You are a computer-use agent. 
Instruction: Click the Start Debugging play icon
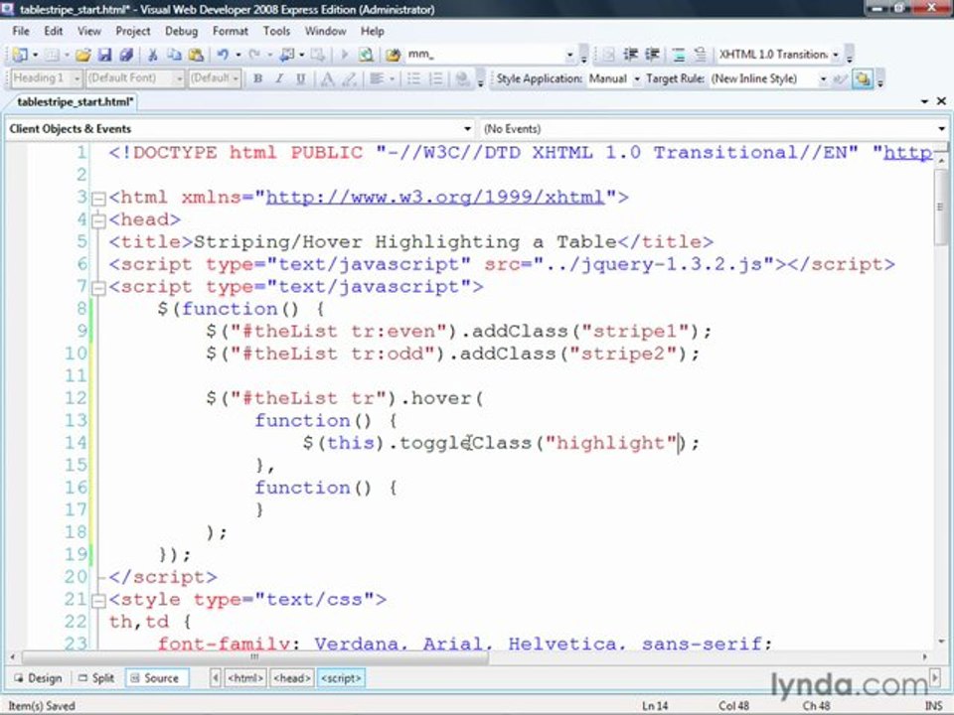coord(344,55)
